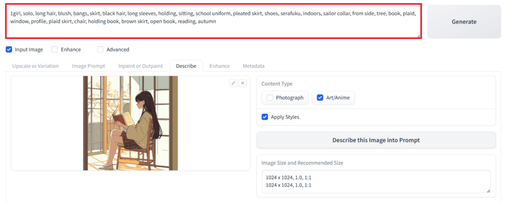
Task: Open the Metadata tab
Action: coord(253,66)
